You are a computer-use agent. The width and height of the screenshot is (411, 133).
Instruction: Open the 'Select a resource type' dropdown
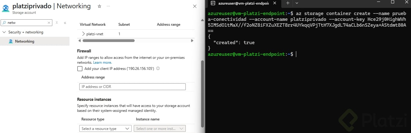click(105, 129)
